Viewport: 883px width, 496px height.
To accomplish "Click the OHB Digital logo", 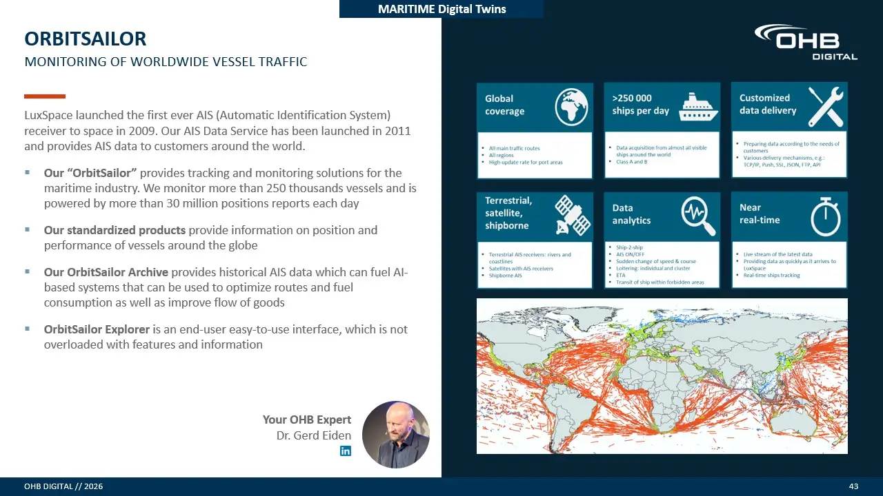I will point(806,42).
